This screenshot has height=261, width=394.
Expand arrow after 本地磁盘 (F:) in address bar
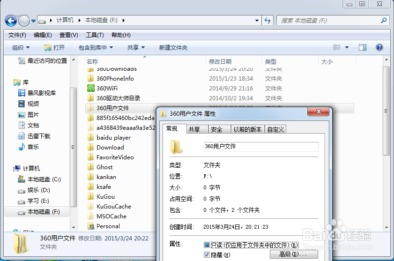point(123,20)
